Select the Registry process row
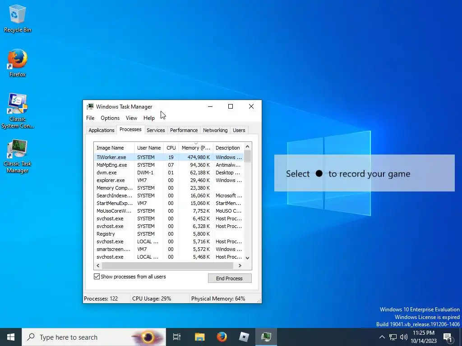The height and width of the screenshot is (346, 462). click(169, 234)
